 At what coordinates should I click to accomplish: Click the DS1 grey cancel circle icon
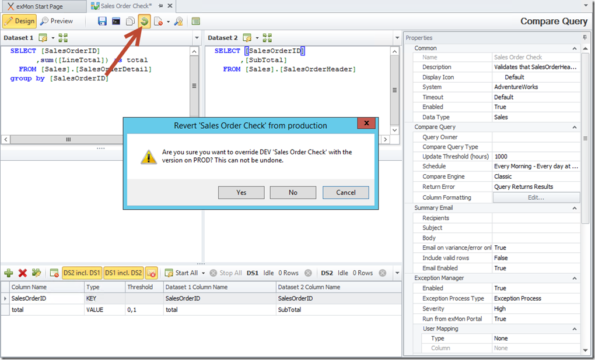(x=308, y=273)
